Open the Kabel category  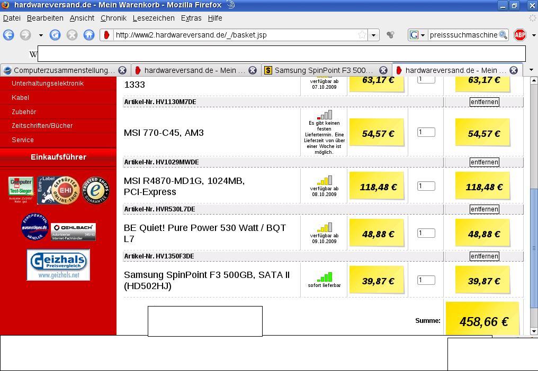click(x=20, y=98)
